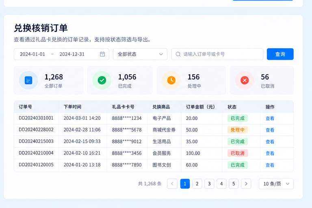Open the 10 条/页 page size dropdown
This screenshot has height=208, width=312.
(x=276, y=184)
